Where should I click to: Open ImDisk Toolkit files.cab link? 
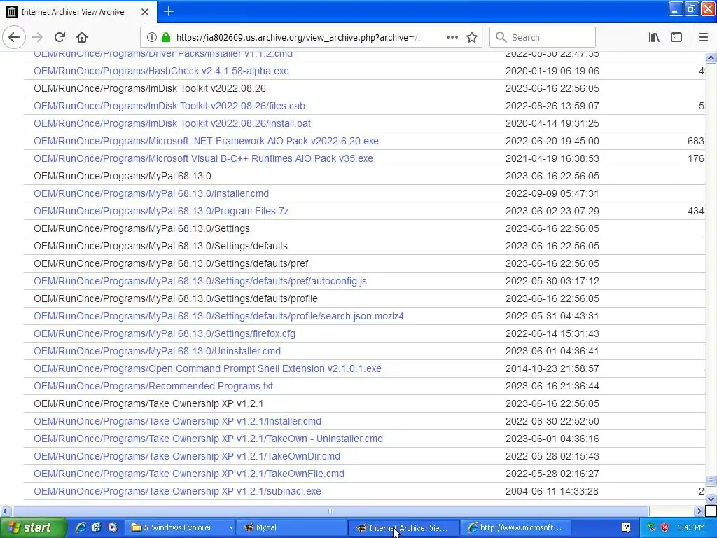tap(169, 106)
